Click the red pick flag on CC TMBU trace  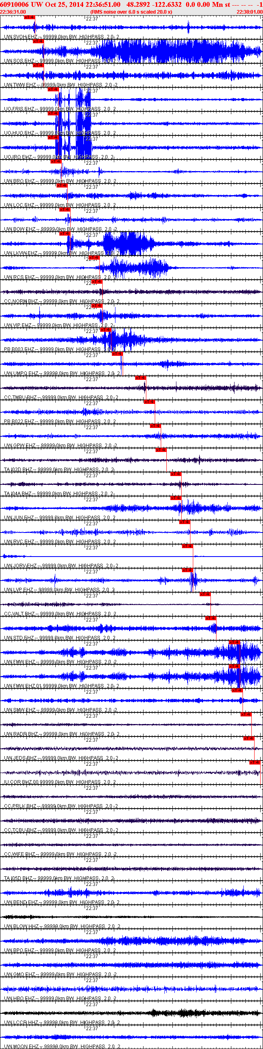tap(141, 378)
